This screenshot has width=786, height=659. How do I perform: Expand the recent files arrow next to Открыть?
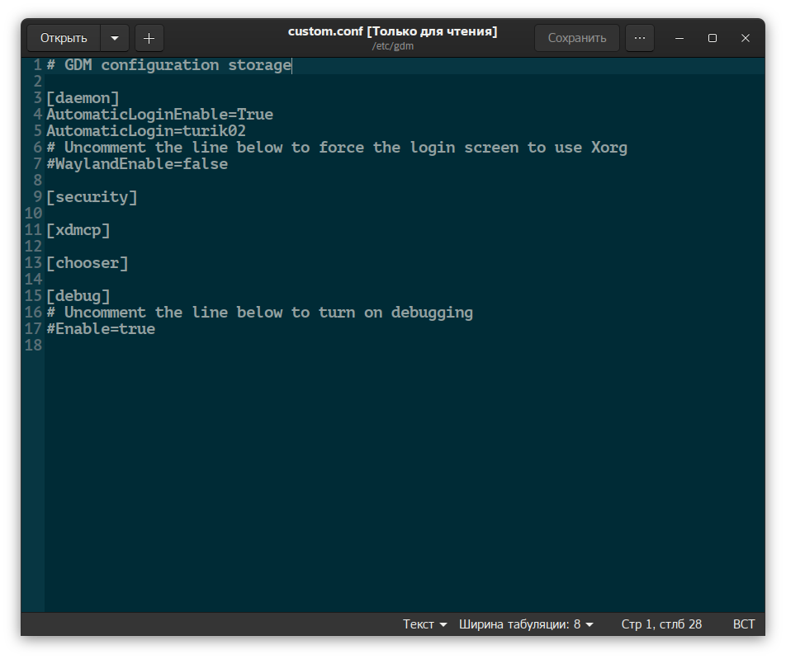click(x=115, y=38)
